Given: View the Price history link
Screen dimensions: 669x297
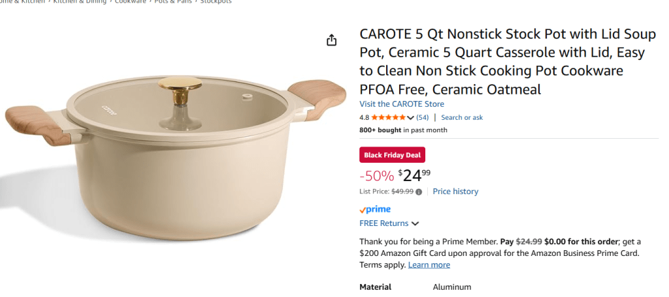Looking at the screenshot, I should pos(455,191).
